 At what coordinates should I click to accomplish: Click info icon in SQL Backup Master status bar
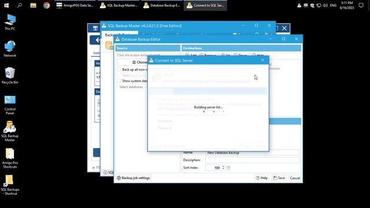pos(105,172)
